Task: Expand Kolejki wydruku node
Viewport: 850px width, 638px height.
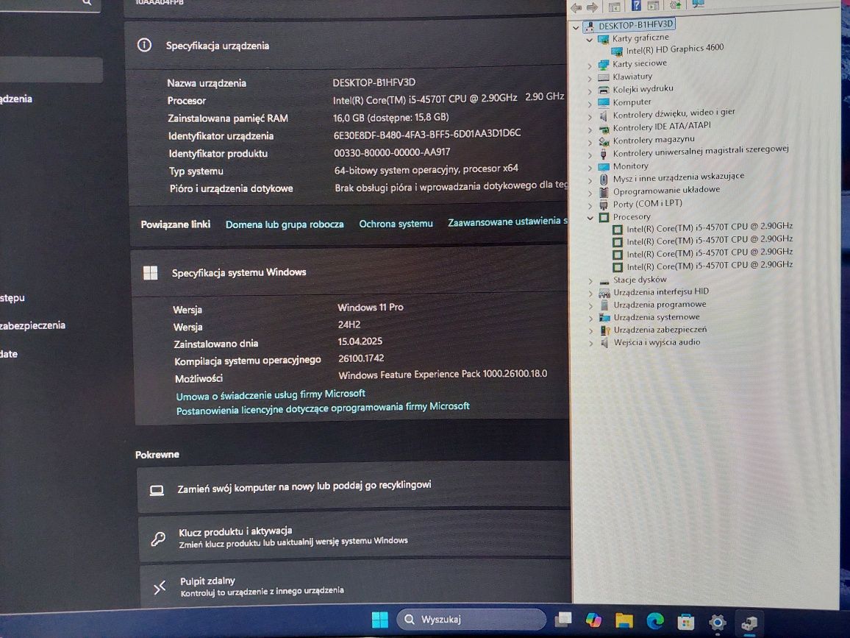Action: [x=590, y=91]
